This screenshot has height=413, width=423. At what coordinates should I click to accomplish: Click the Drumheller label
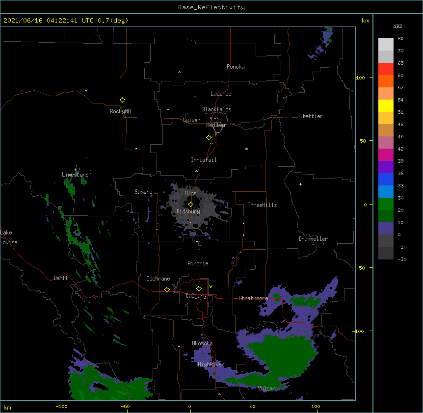click(x=313, y=239)
